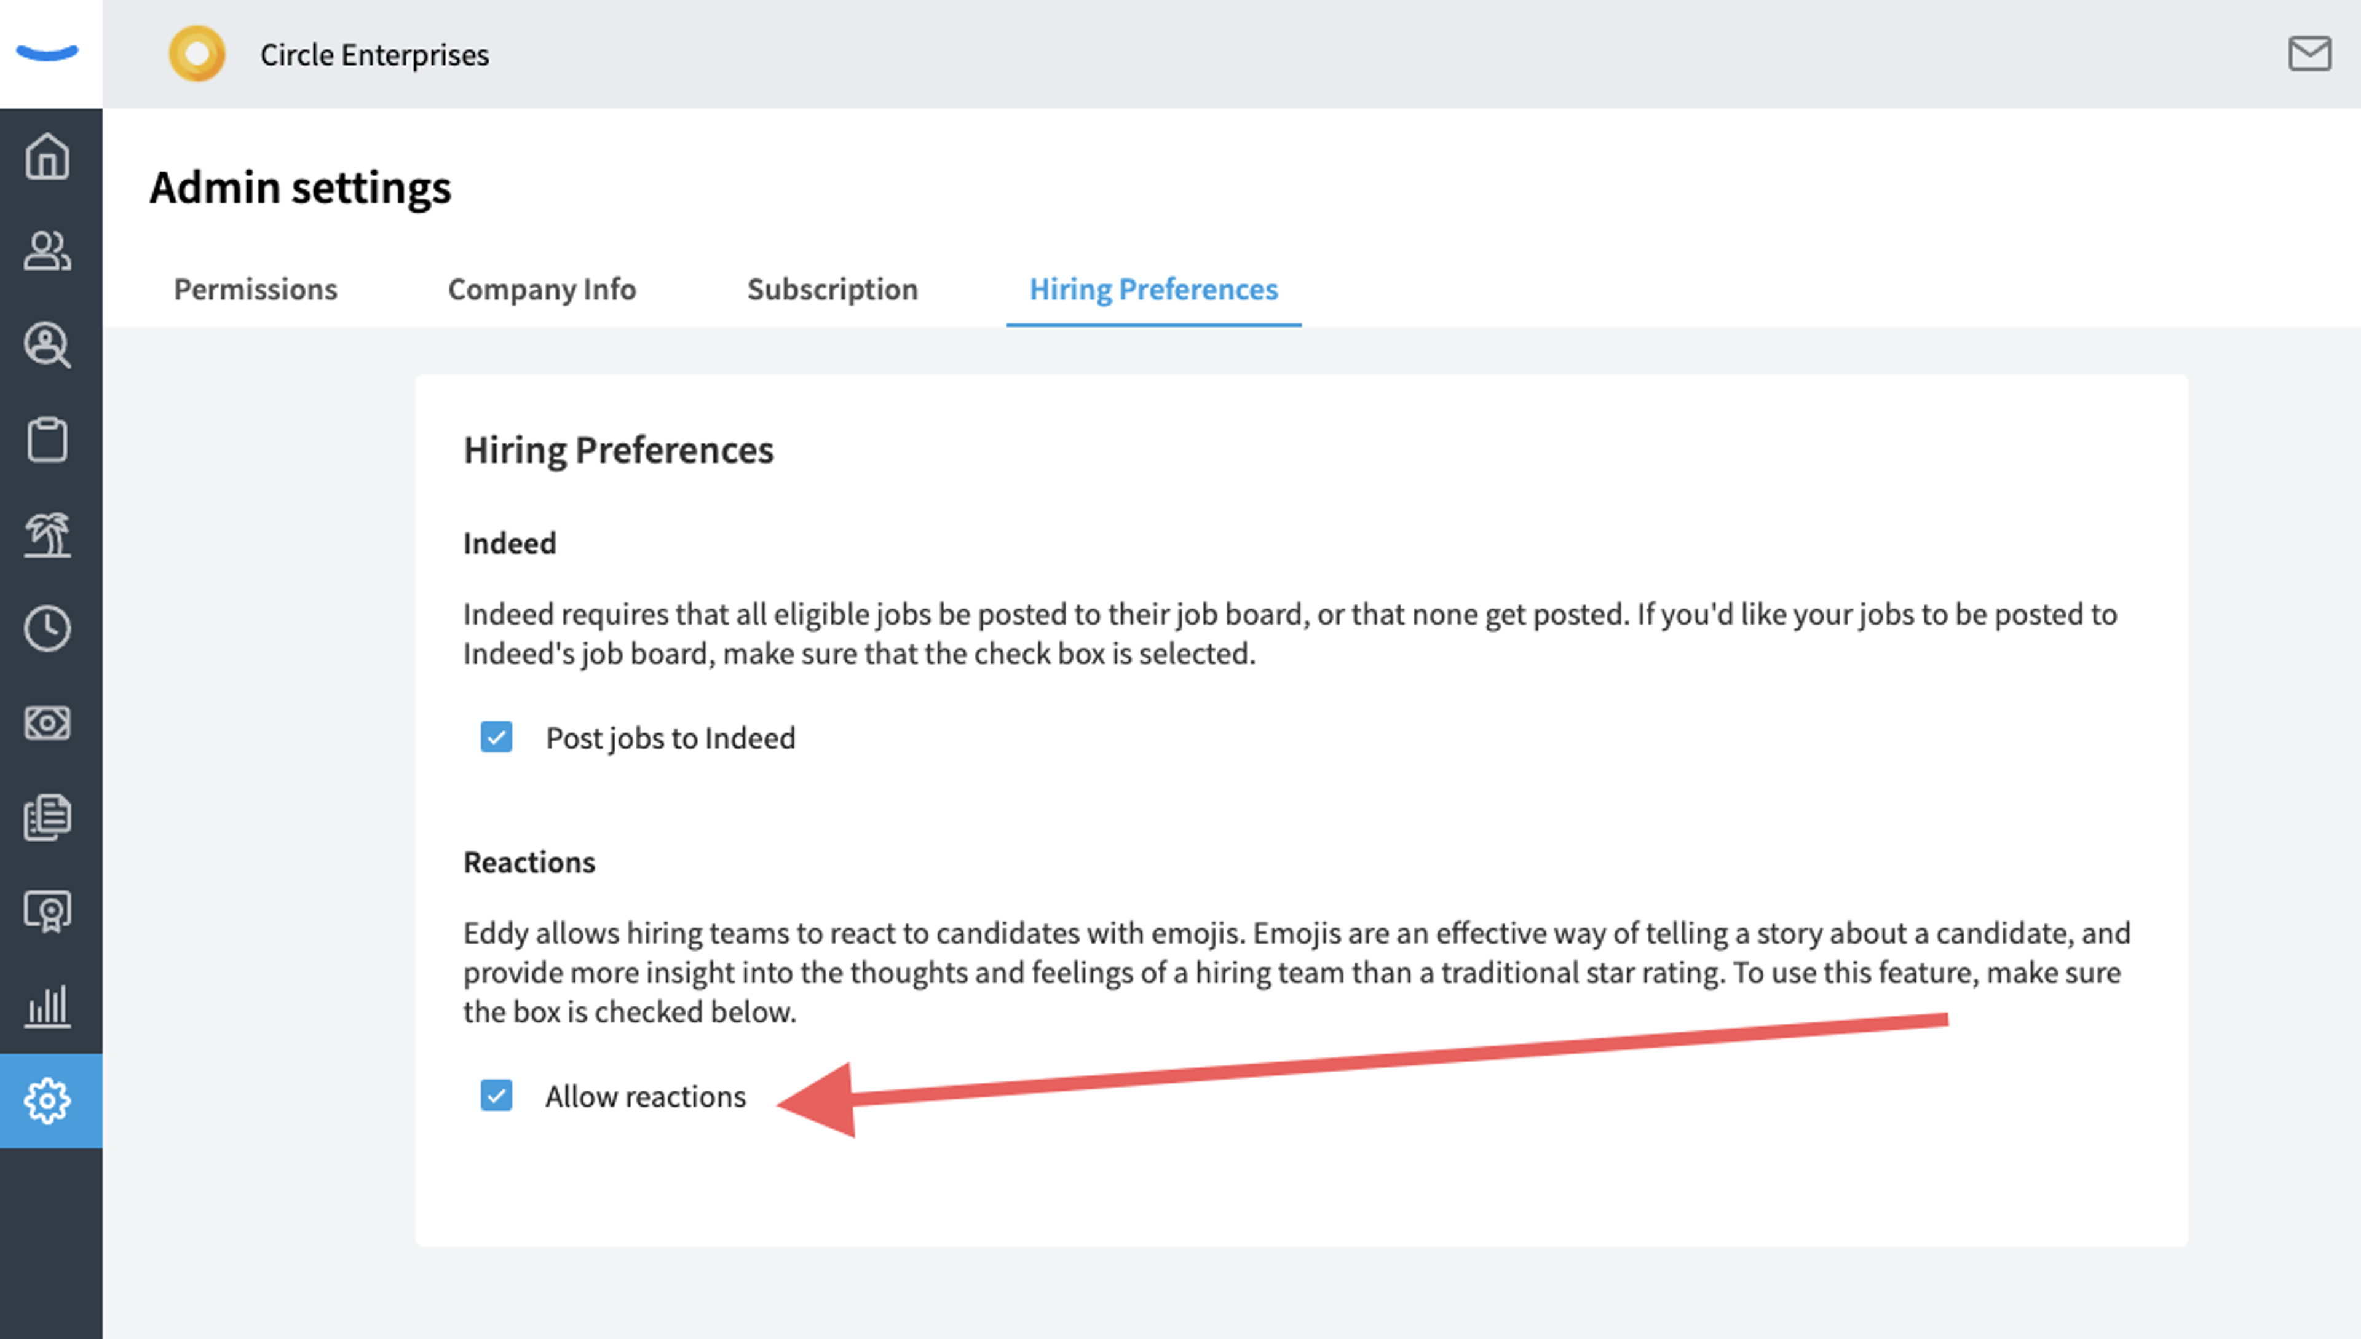
Task: Open the clock time tracking icon
Action: coord(47,629)
